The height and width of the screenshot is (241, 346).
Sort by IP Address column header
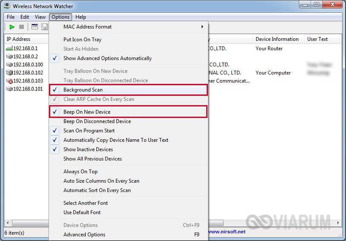click(x=26, y=39)
